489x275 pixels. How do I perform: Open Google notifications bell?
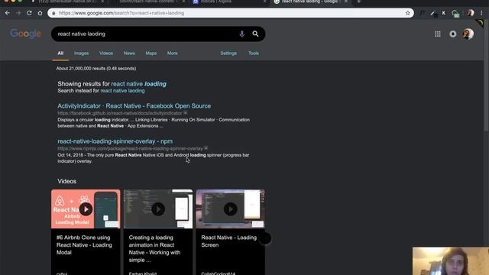click(453, 34)
